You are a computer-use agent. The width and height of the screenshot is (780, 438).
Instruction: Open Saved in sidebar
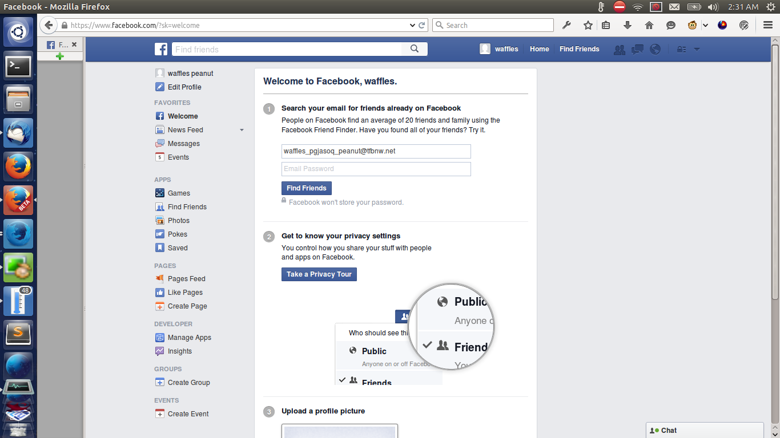point(178,248)
